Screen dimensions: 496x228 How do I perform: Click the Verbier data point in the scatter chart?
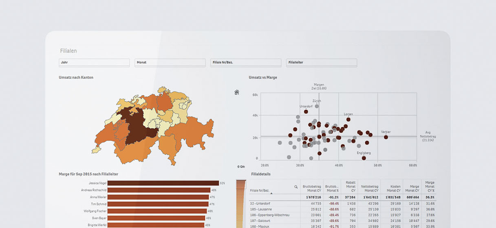click(x=386, y=137)
